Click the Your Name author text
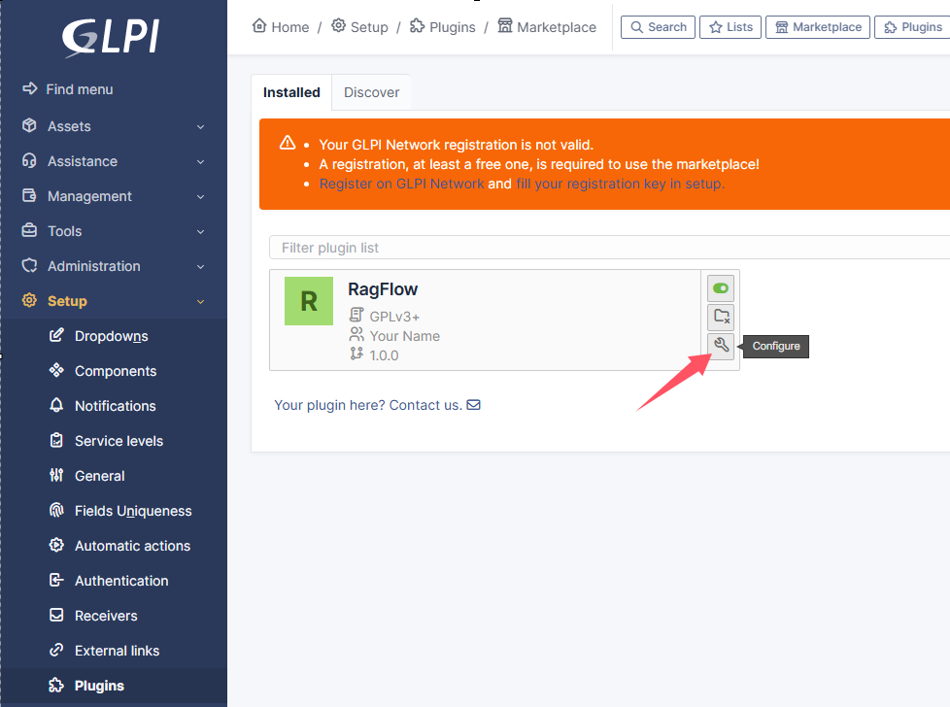Image resolution: width=950 pixels, height=707 pixels. pyautogui.click(x=405, y=336)
